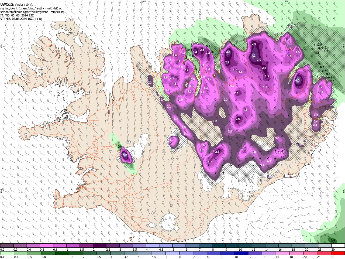Image resolution: width=345 pixels, height=259 pixels.
Task: Click the "20W" longitude label
Action: (x=143, y=1)
